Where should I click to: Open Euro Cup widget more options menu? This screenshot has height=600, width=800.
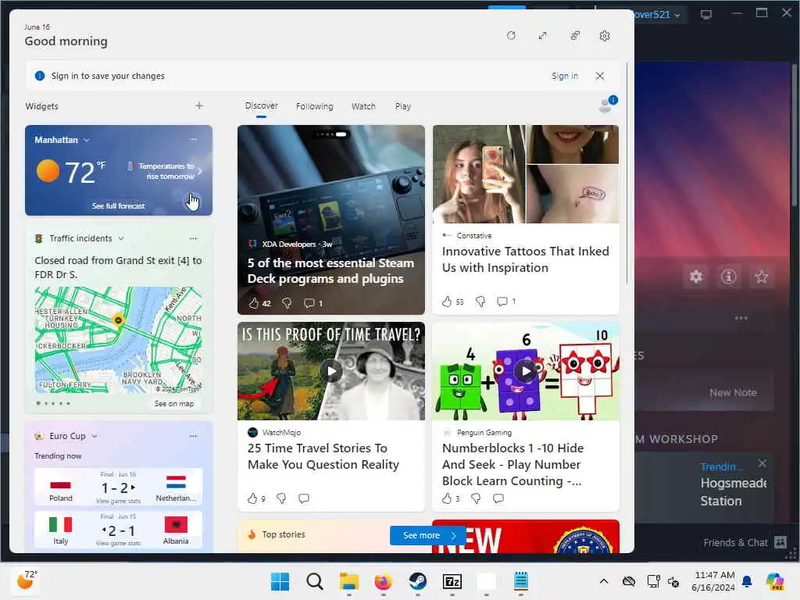[x=193, y=436]
